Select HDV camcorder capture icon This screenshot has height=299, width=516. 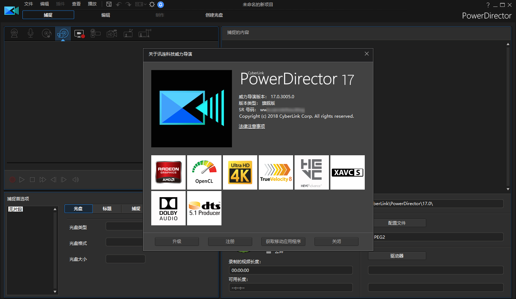click(112, 33)
